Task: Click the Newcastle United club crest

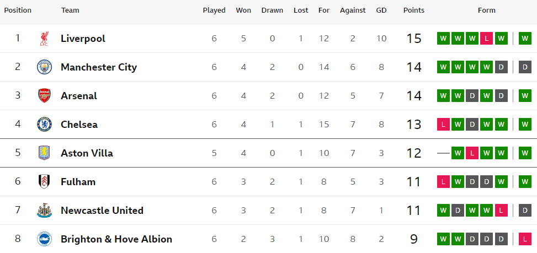Action: pos(44,211)
